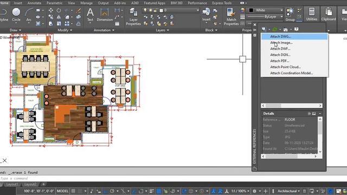This screenshot has height=195, width=347.
Task: Open the Express Tools ribbon tab
Action: (x=222, y=3)
